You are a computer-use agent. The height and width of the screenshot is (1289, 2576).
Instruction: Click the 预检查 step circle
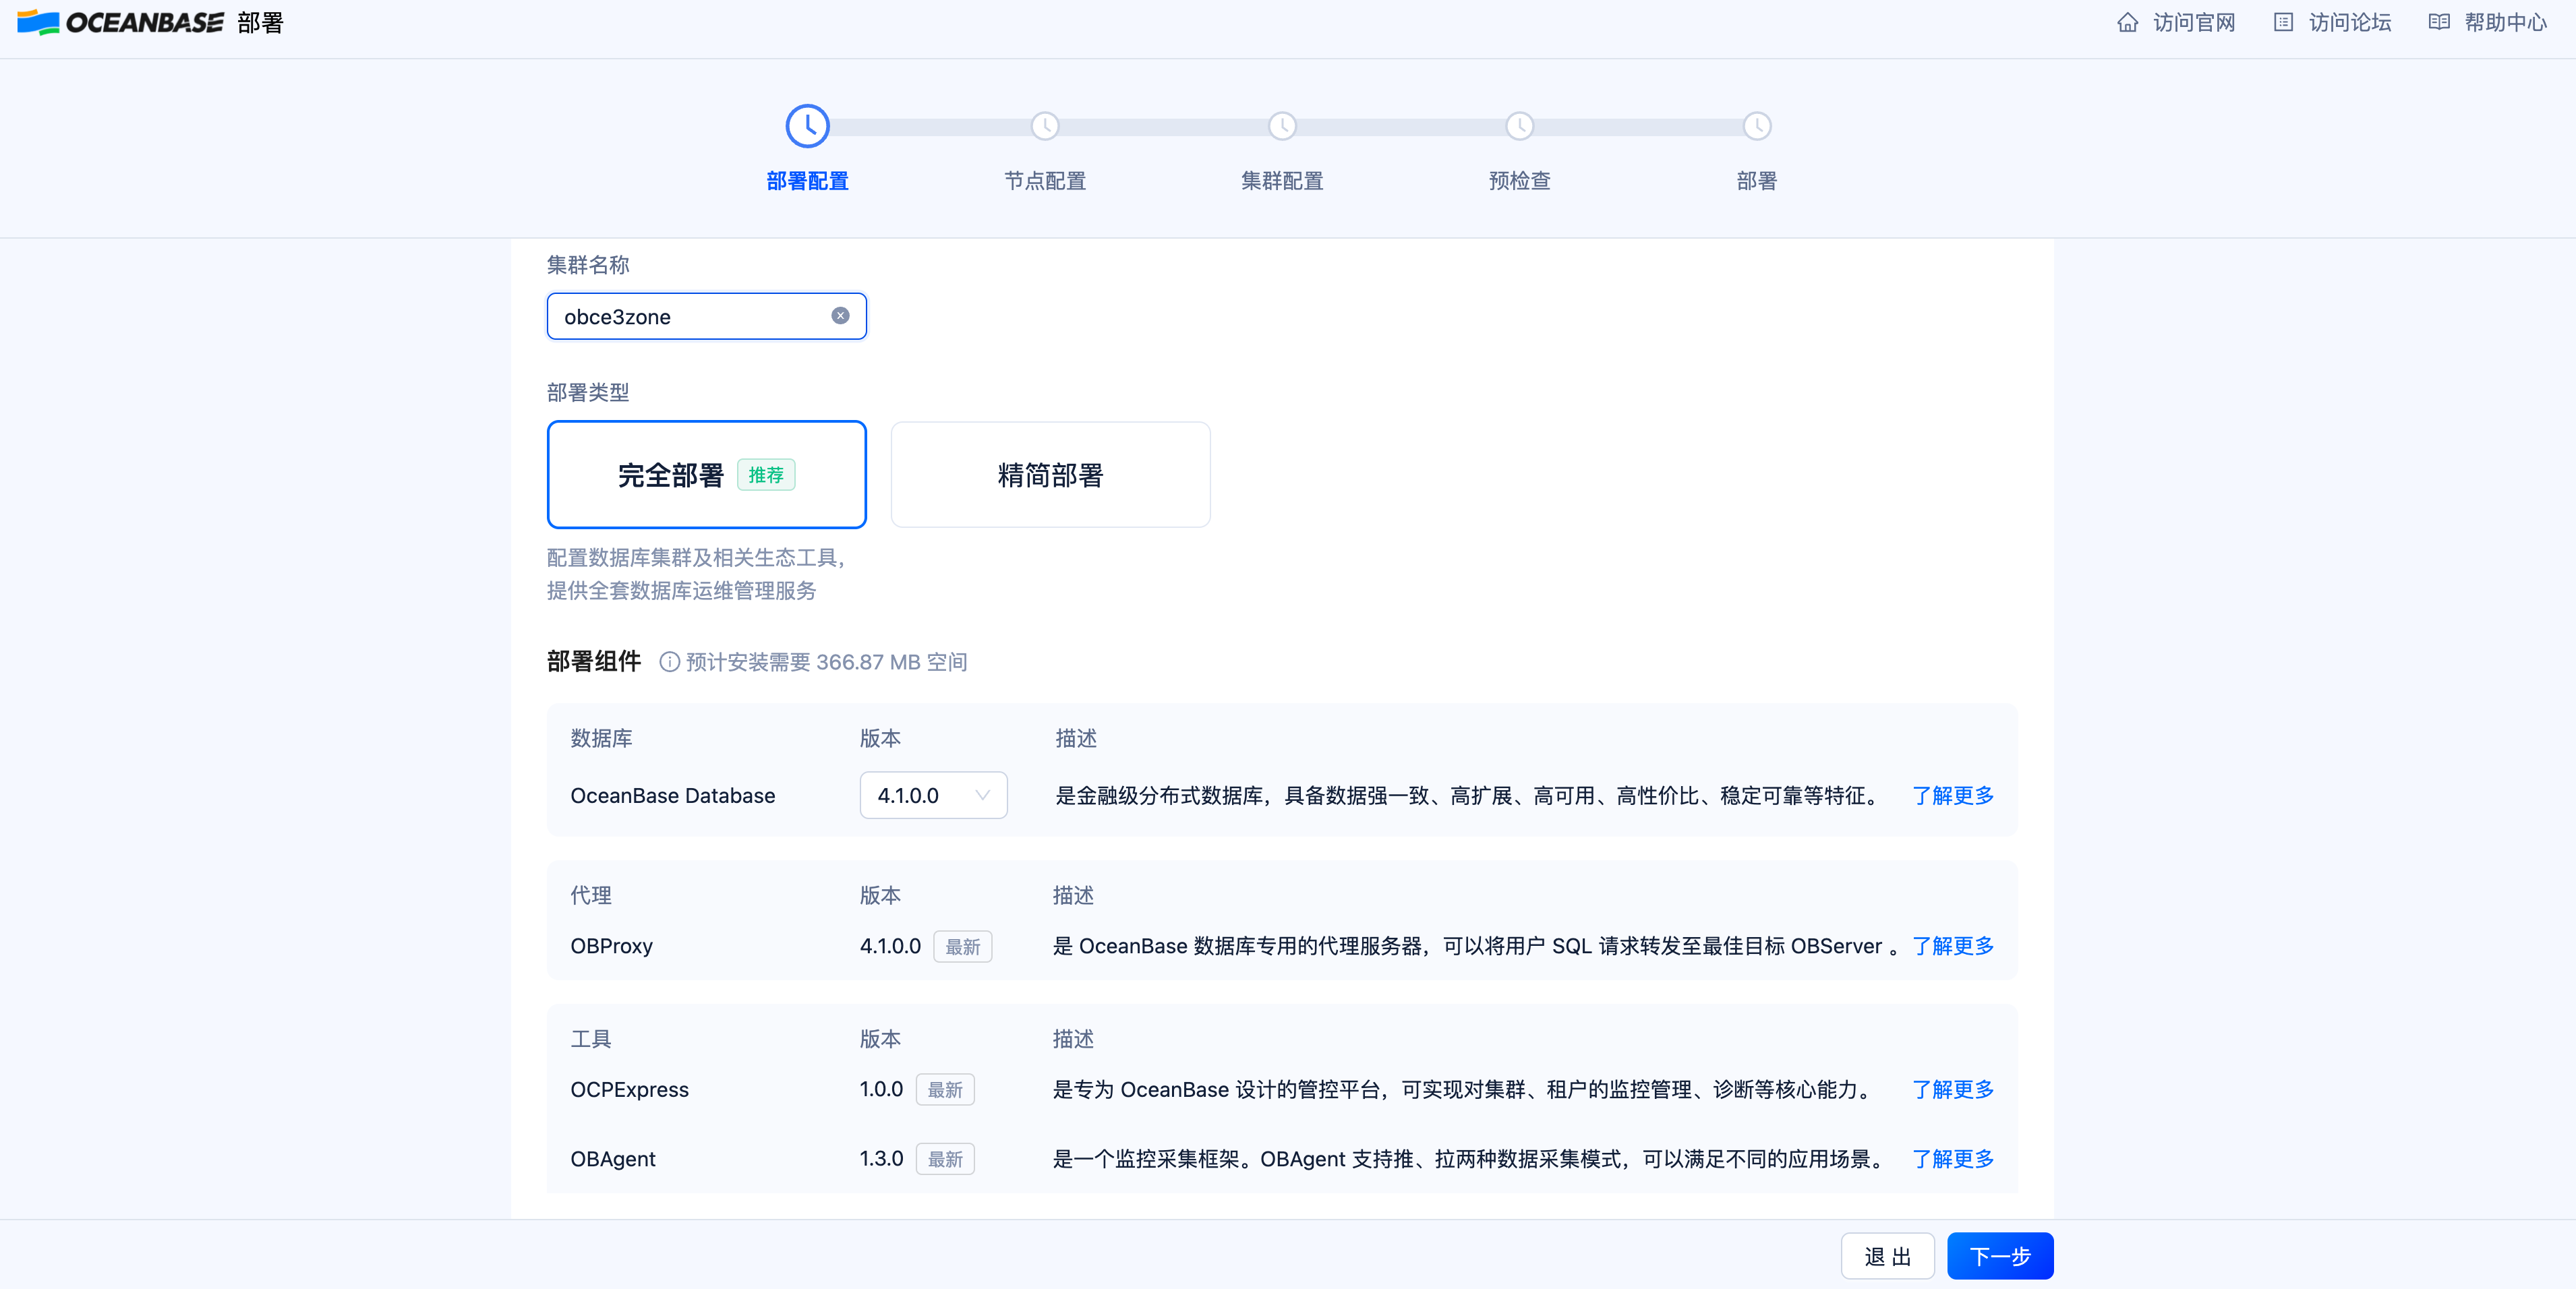[x=1519, y=126]
